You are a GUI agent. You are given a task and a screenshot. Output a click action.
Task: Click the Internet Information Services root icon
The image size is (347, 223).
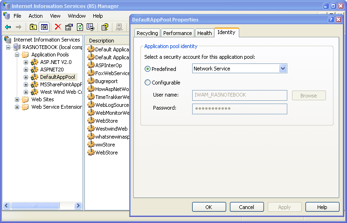[x=8, y=40]
